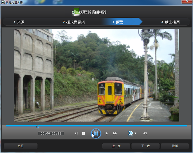Click 下一步 to continue

click(x=145, y=146)
